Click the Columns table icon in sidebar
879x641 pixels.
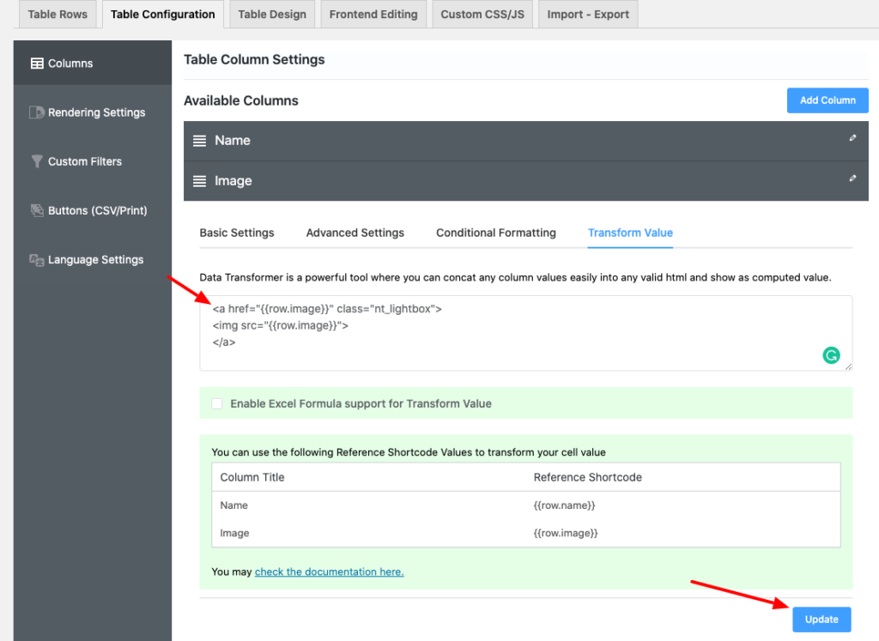[x=37, y=63]
